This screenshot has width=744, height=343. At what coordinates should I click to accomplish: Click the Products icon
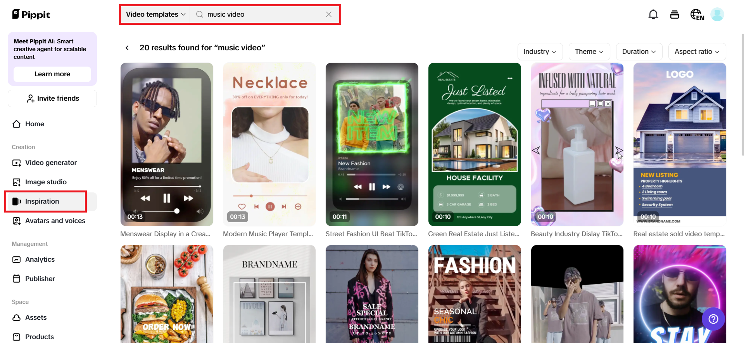click(16, 337)
